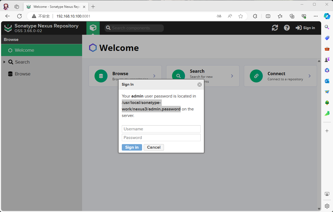
Task: Open a new browser tab
Action: [x=93, y=6]
